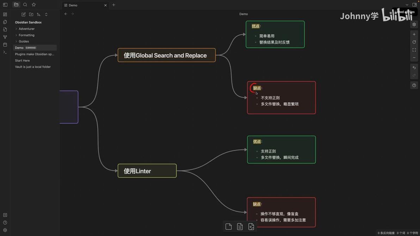Navigate back arrow

pos(66,14)
